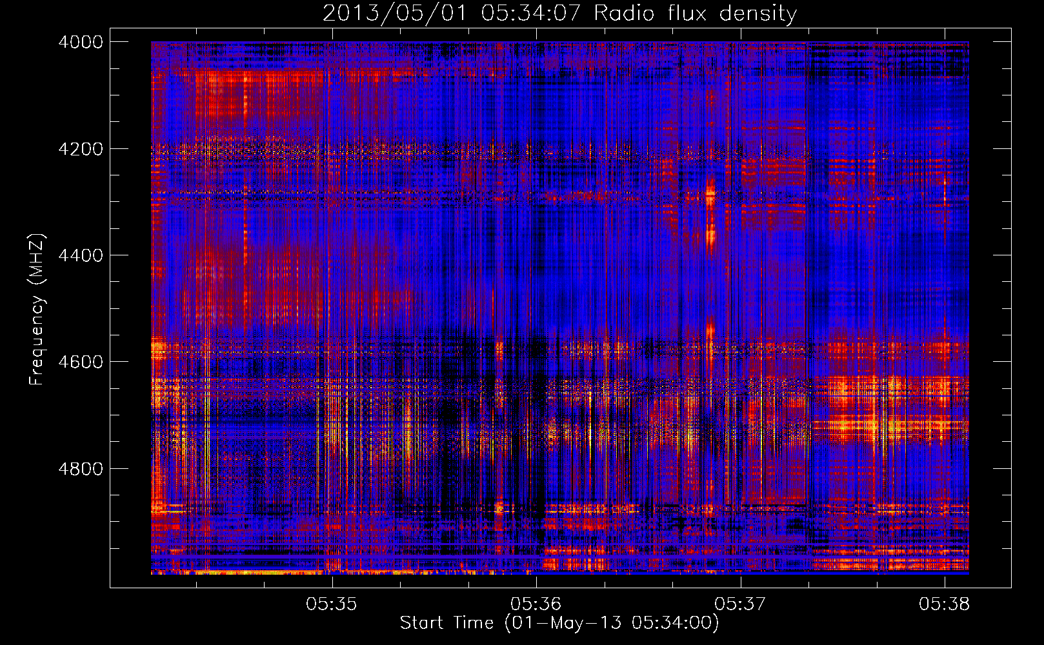1044x645 pixels.
Task: Click the 'Start Time (01-May-13 05:34:00)' axis title
Action: pos(559,623)
